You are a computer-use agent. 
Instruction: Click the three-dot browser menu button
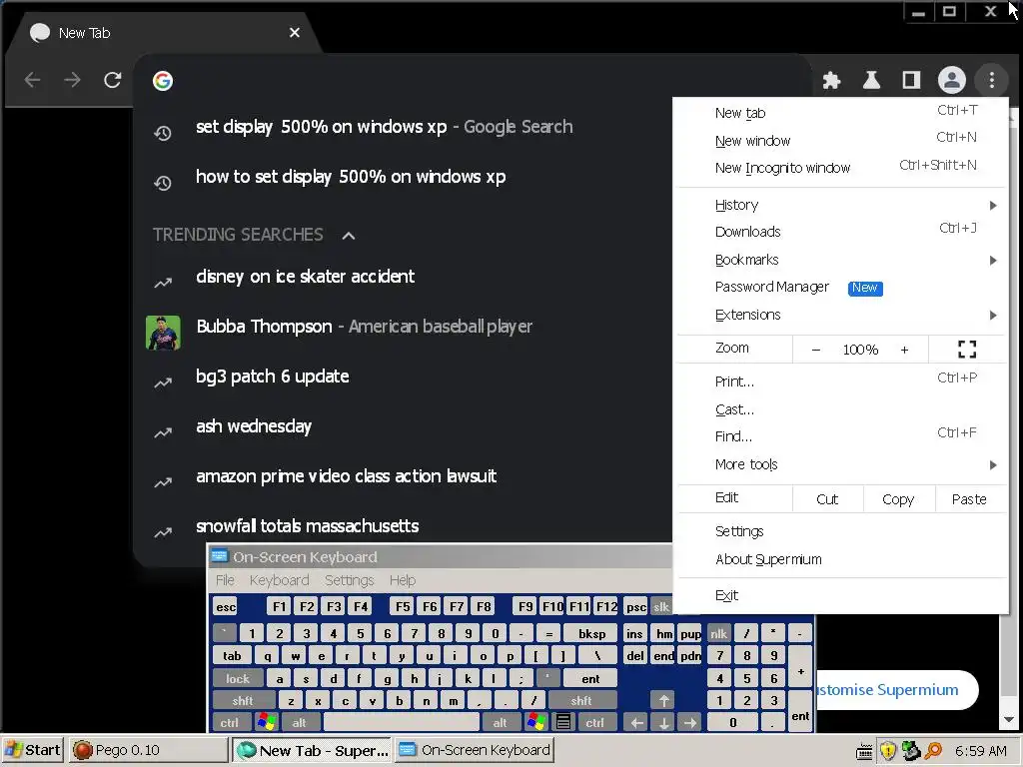(x=992, y=80)
